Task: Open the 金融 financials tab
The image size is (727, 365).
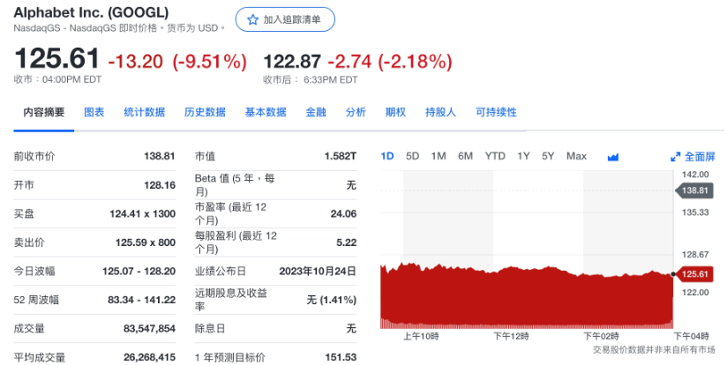Action: [316, 112]
